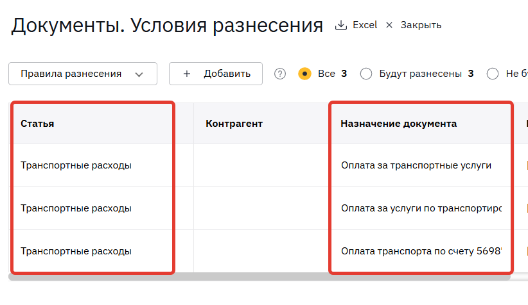Open the 'Правила разнесения' dropdown
Viewport: 528px width, 305px height.
click(82, 74)
